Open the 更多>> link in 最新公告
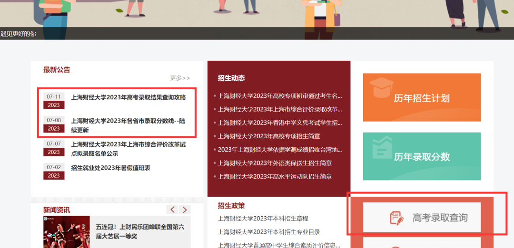This screenshot has height=248, width=514. coord(179,78)
